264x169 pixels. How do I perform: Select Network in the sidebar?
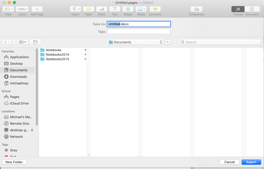17,137
